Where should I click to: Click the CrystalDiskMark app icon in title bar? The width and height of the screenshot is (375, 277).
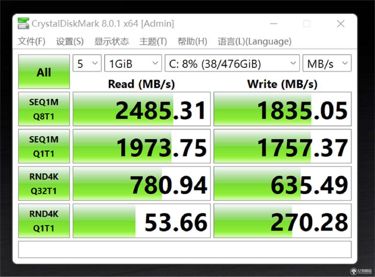pos(23,23)
